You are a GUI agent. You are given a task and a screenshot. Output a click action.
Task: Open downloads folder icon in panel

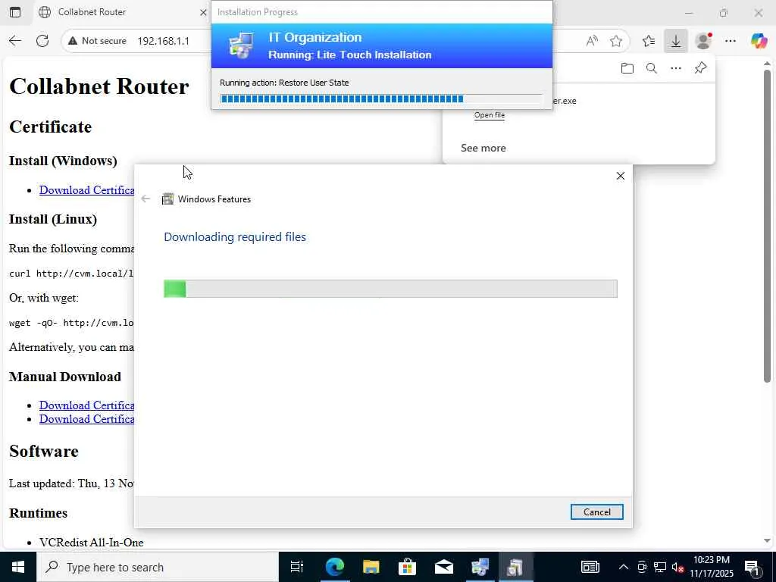click(x=627, y=68)
